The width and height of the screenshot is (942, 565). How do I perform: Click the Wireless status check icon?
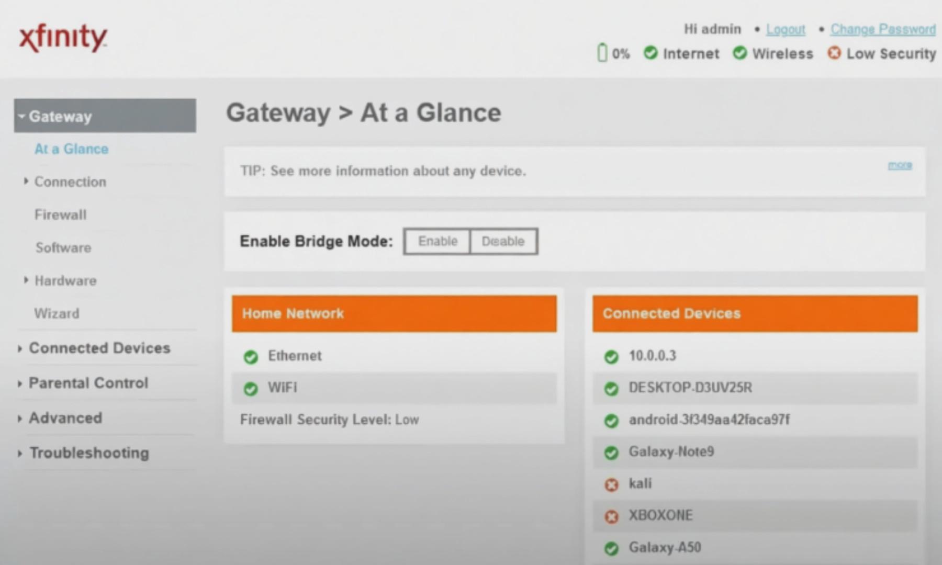[739, 53]
